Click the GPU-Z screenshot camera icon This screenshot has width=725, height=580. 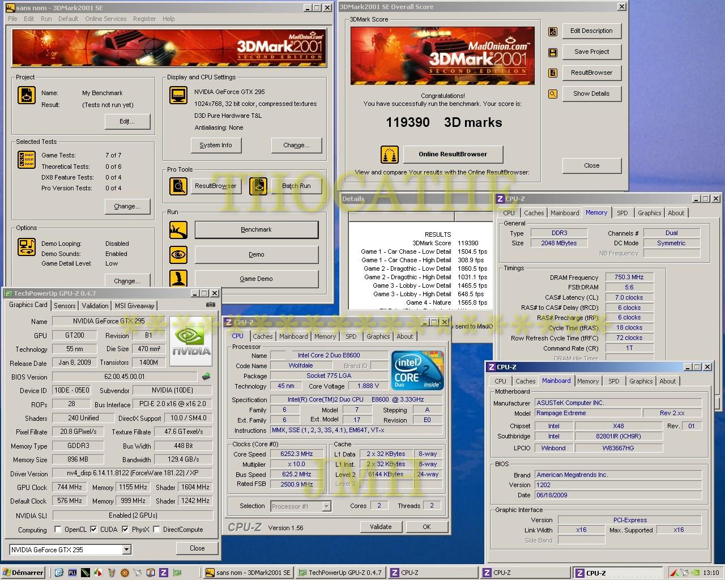pos(211,305)
